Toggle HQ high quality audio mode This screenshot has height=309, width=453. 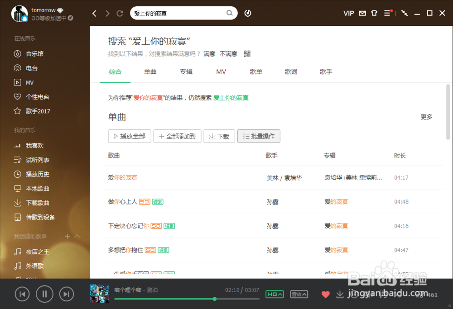(274, 294)
